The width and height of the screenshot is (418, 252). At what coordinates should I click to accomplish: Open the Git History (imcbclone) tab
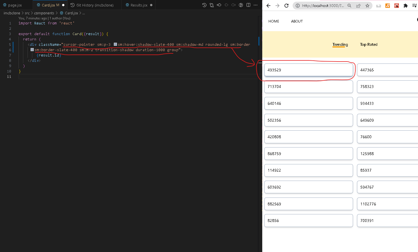[x=95, y=5]
